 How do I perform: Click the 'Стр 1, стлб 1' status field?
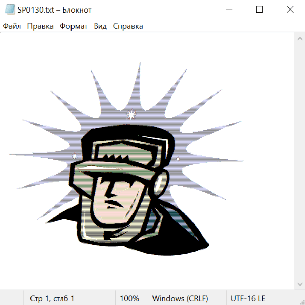pyautogui.click(x=52, y=299)
